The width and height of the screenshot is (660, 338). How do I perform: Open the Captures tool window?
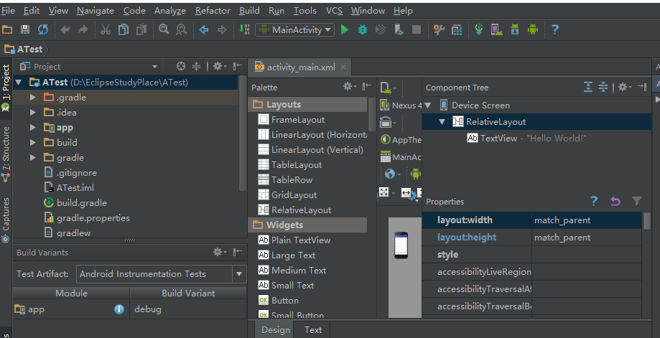(x=6, y=220)
